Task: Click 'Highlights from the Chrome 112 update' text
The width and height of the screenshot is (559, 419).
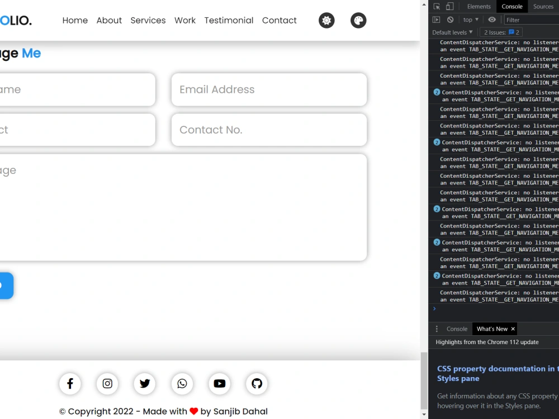Action: click(487, 342)
